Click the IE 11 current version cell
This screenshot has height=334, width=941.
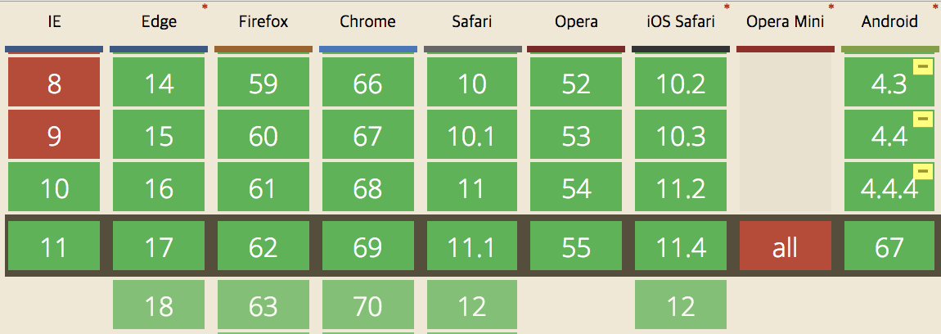(x=54, y=246)
